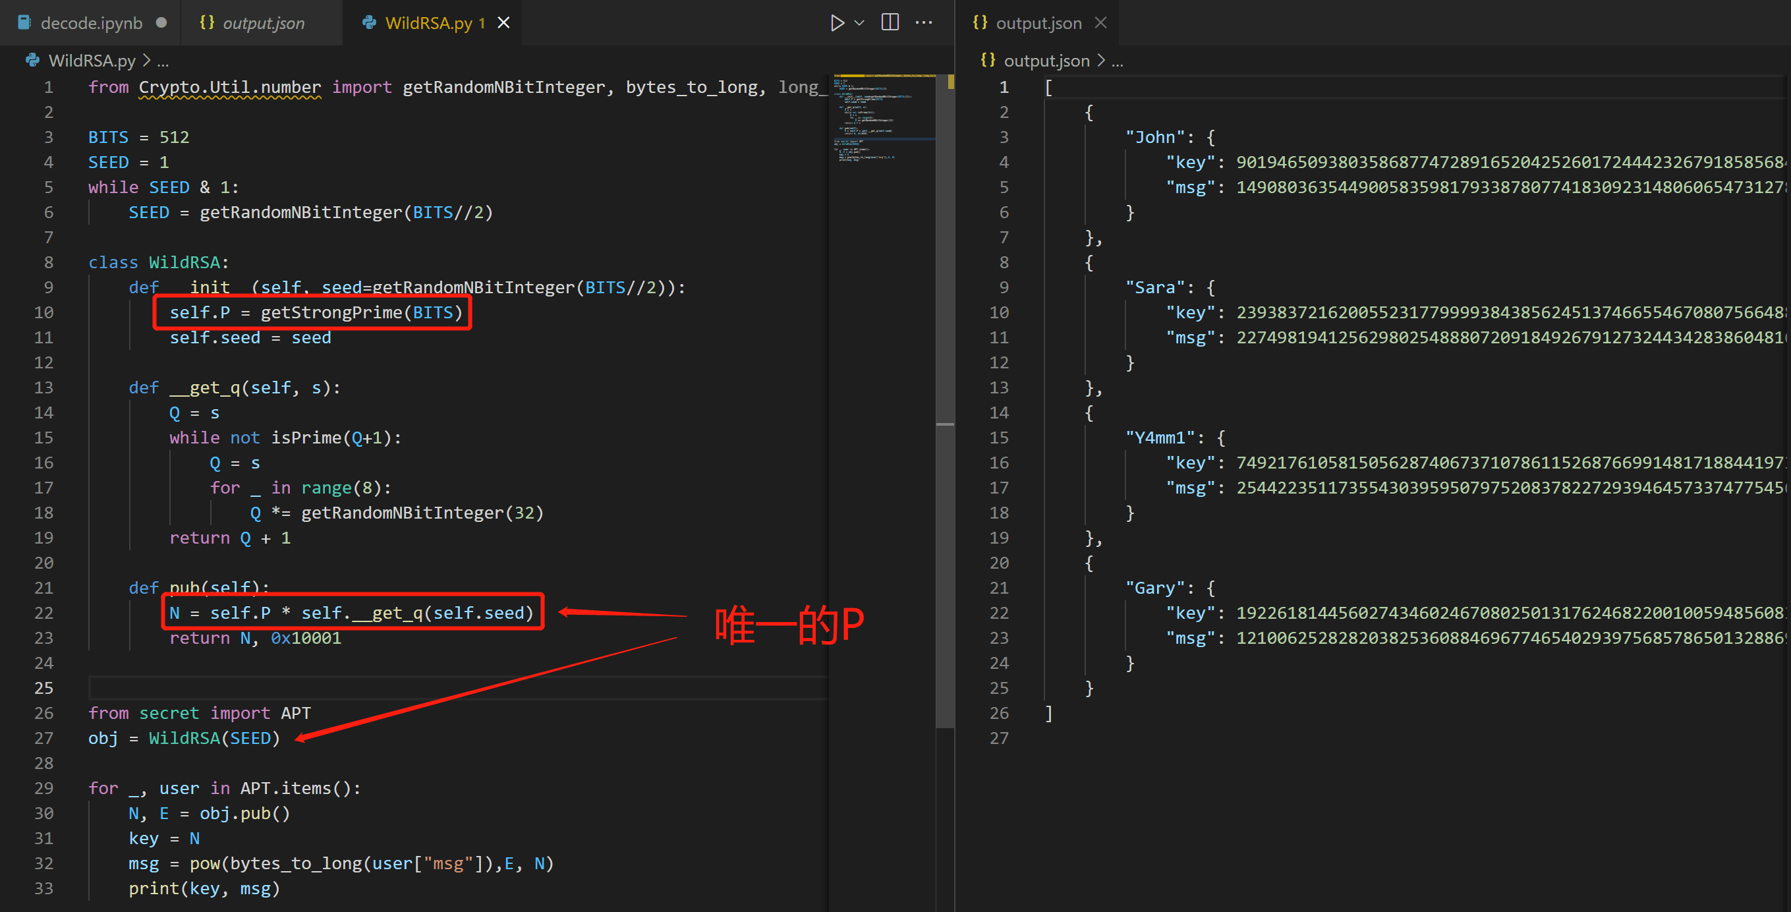Click the braces icon on right output.json tab
The image size is (1791, 912).
click(980, 23)
